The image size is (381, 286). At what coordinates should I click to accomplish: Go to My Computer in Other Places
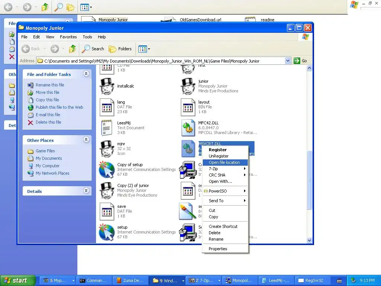point(48,166)
